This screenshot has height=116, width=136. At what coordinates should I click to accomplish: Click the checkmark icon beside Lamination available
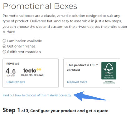tap(4, 41)
